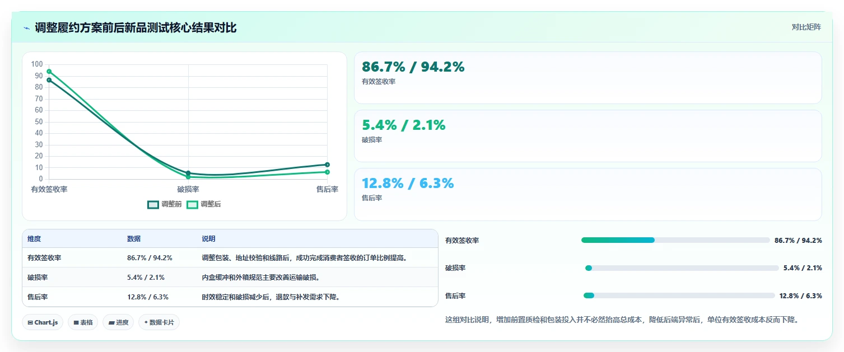Image resolution: width=844 pixels, height=352 pixels.
Task: Click progress value 86.7% / 94.2% at right
Action: pyautogui.click(x=798, y=240)
